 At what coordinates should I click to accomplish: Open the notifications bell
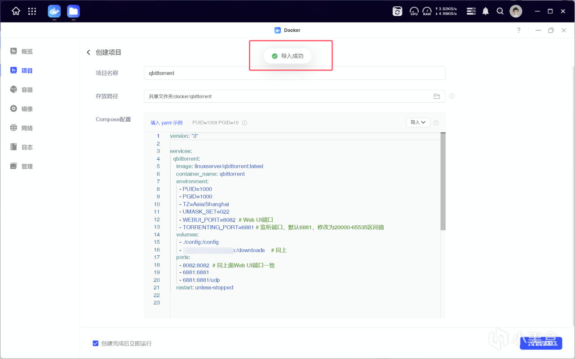(486, 11)
